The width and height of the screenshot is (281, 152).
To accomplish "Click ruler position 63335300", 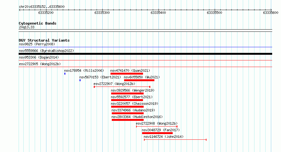I will click(x=102, y=13).
